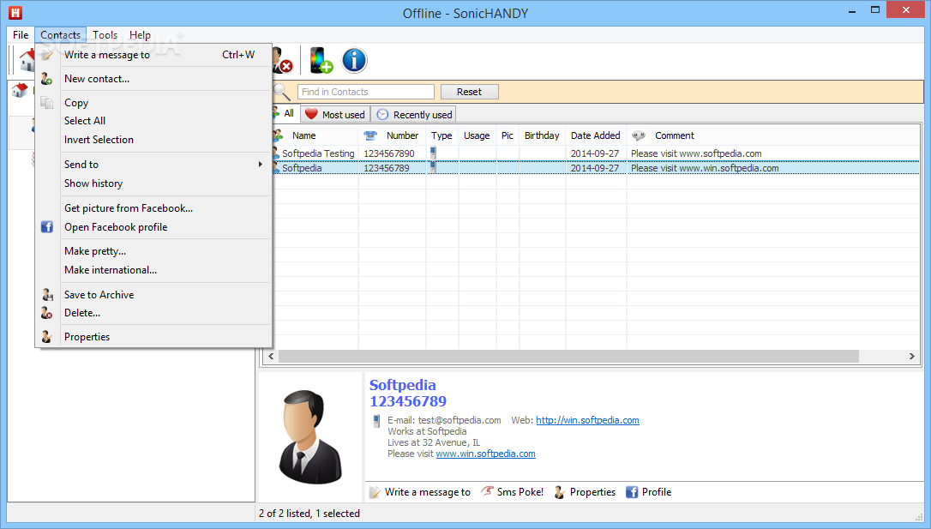Image resolution: width=931 pixels, height=529 pixels.
Task: Open the www.win.softpedia.com link
Action: pos(485,454)
